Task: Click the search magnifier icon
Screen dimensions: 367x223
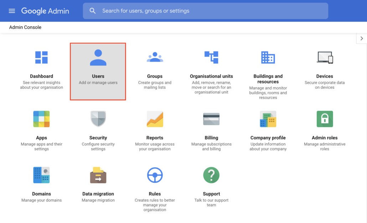Action: pos(92,11)
